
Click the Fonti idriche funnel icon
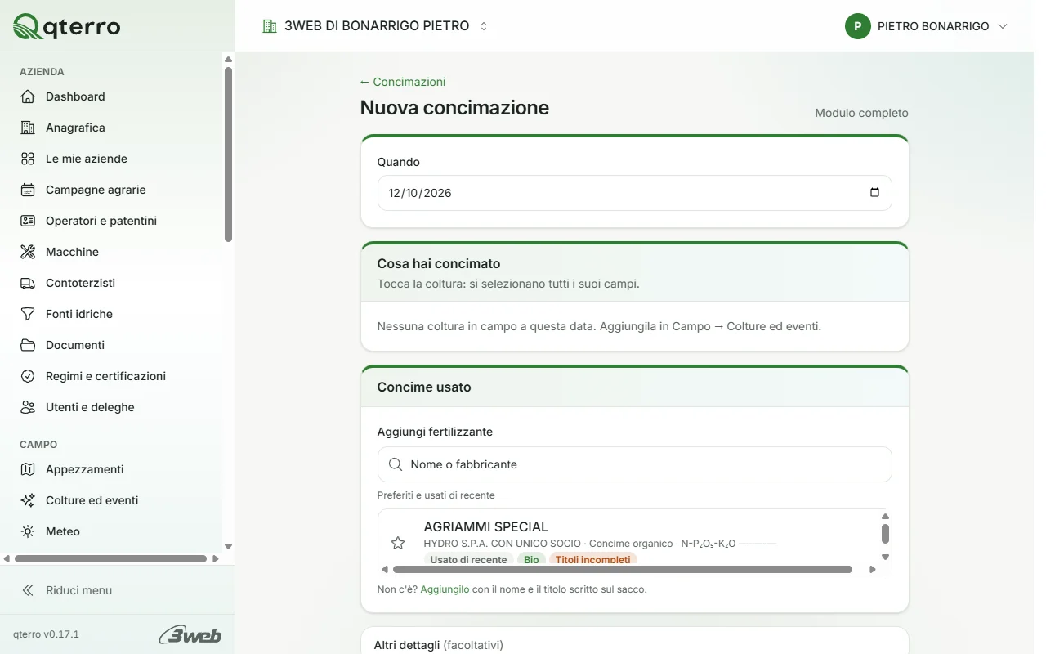click(x=28, y=314)
